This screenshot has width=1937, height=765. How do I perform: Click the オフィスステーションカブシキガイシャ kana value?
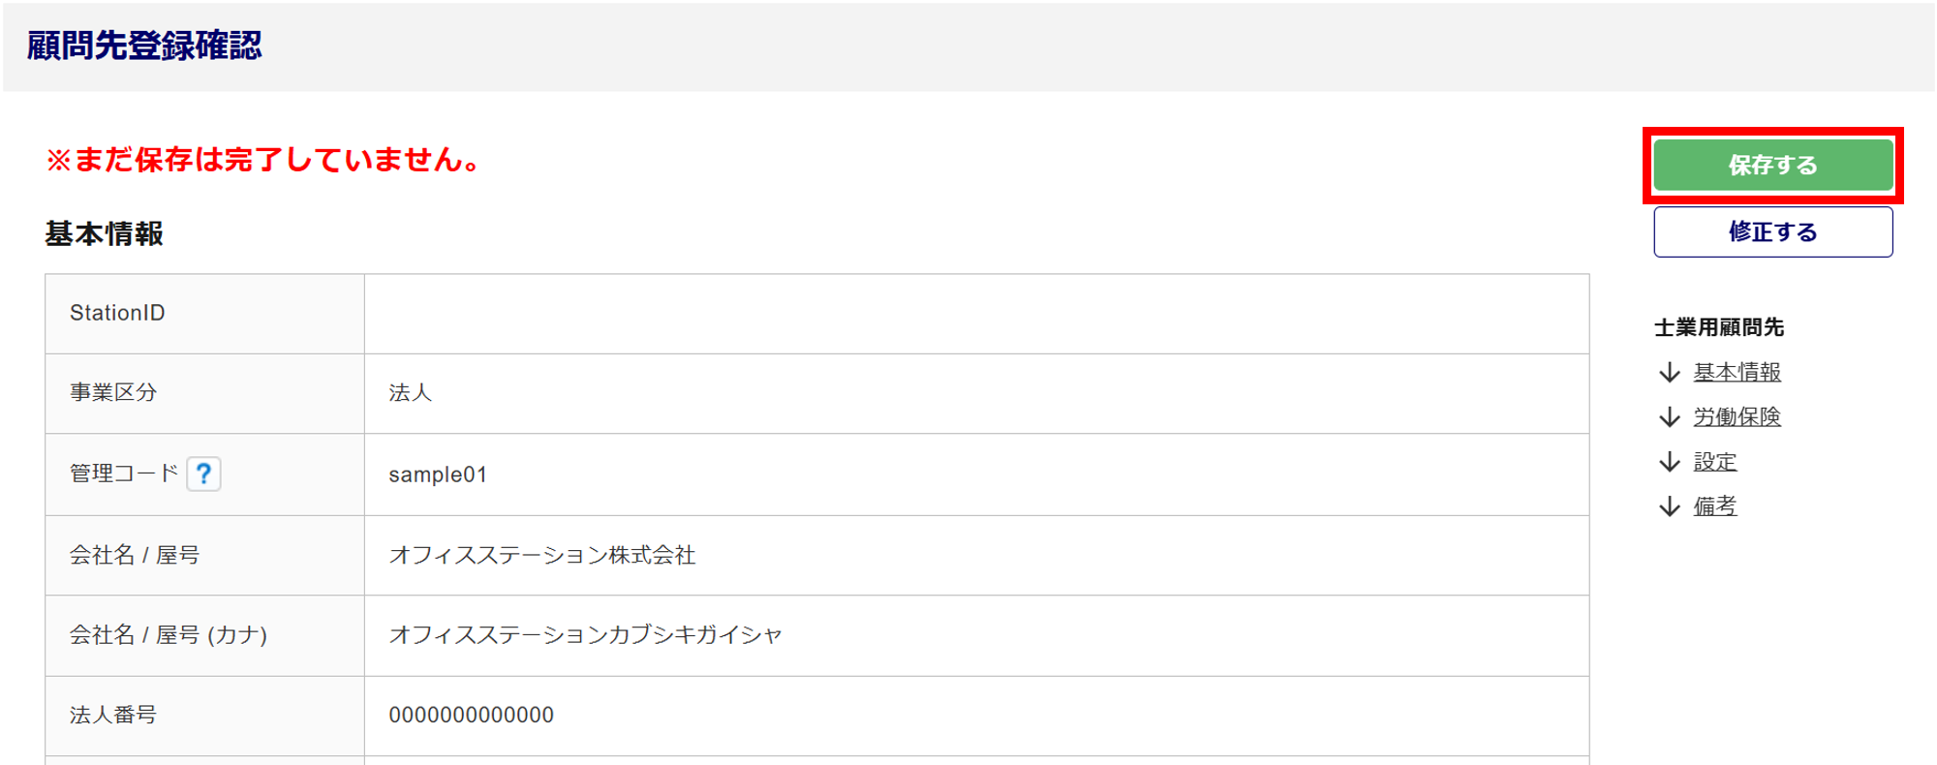pos(585,635)
